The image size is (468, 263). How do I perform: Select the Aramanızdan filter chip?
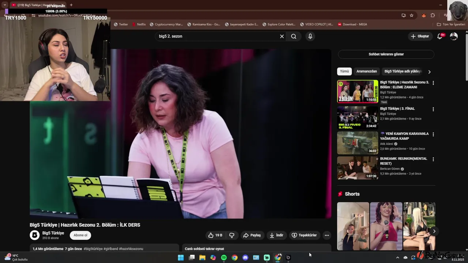(367, 71)
